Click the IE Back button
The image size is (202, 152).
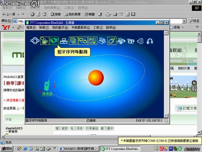pos(9,14)
